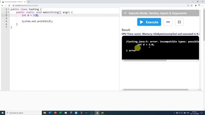This screenshot has height=115, width=205.
Task: Click the '1 error' text in output
Action: point(131,50)
